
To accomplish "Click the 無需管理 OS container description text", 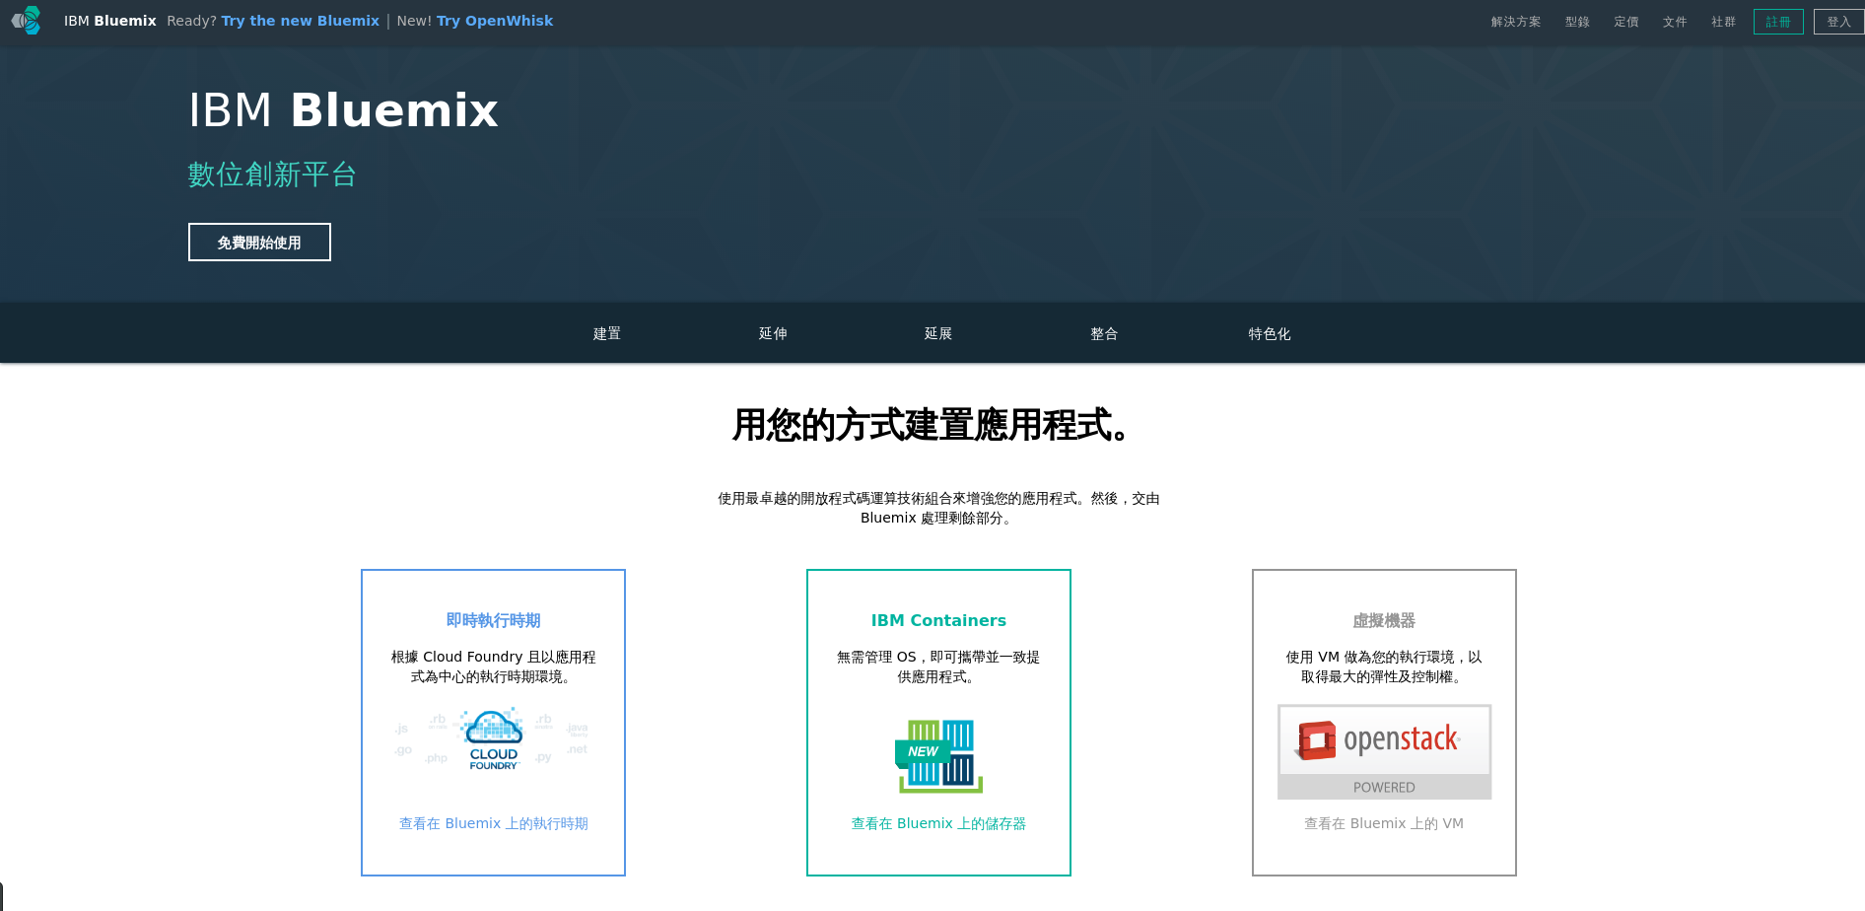I will 938,666.
